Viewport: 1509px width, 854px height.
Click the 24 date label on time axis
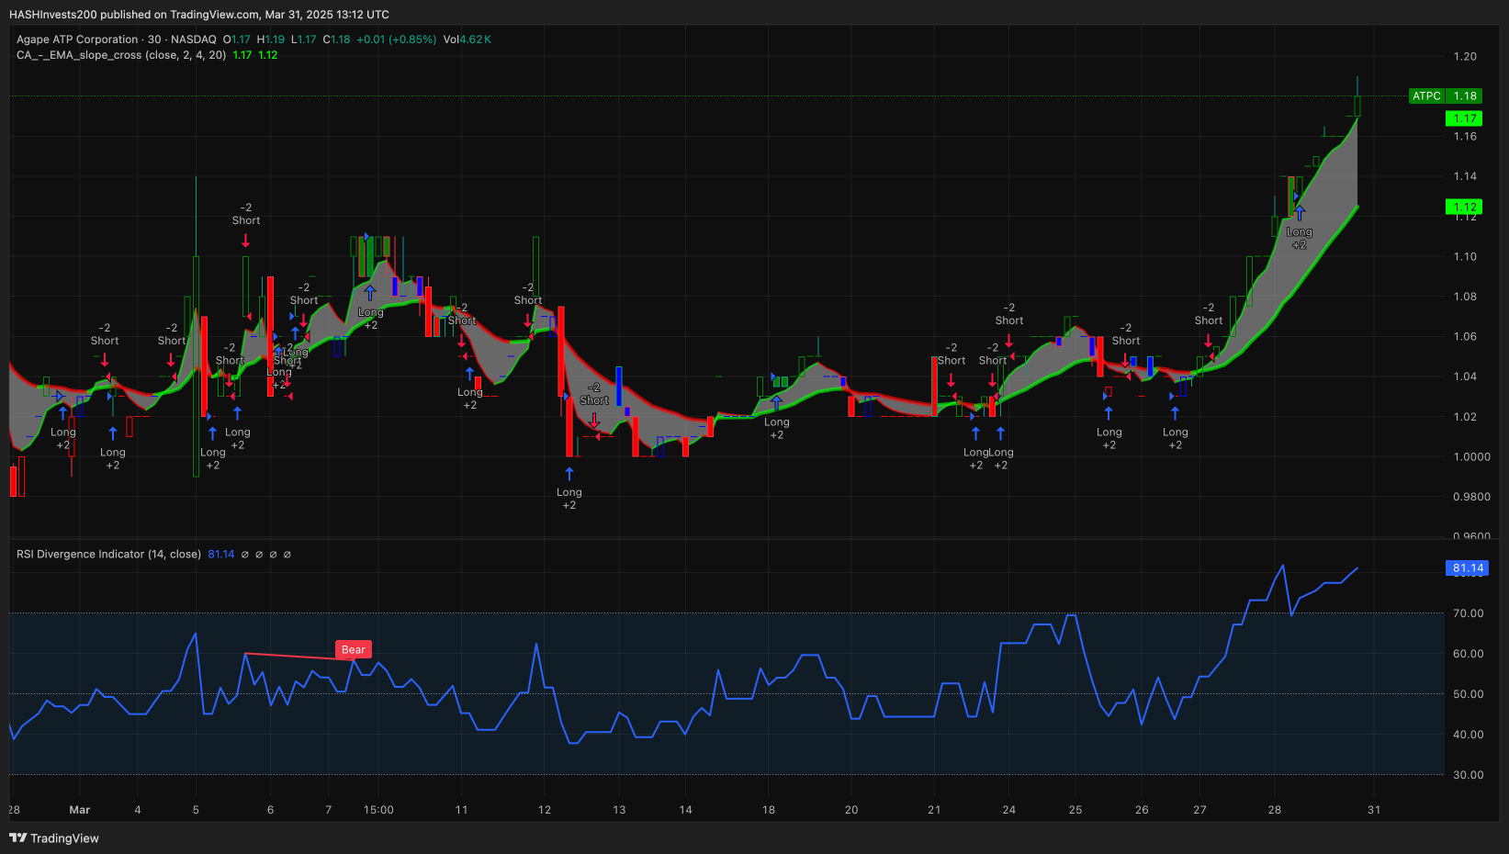pos(1009,810)
